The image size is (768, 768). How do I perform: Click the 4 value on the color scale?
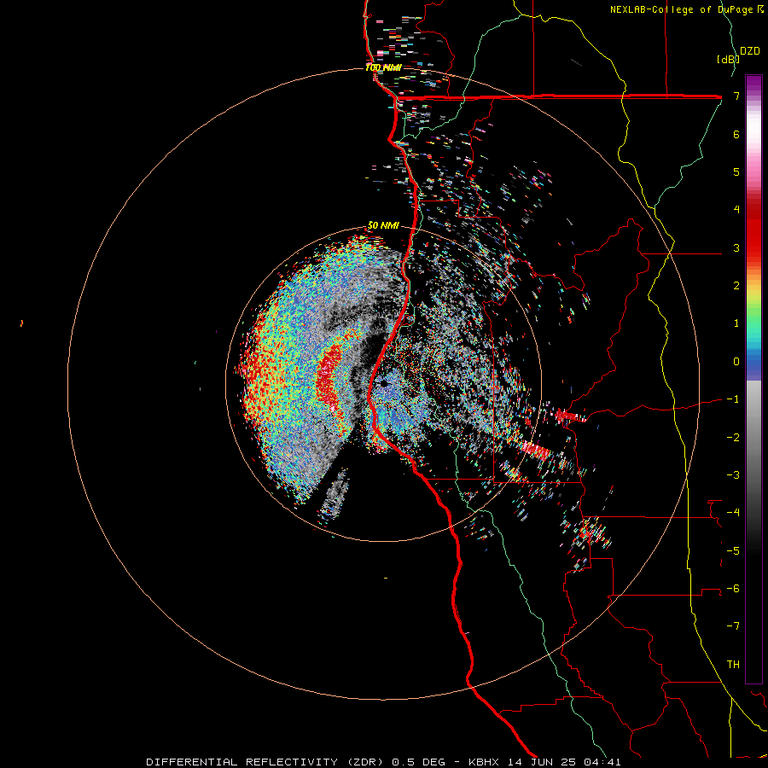click(x=736, y=210)
